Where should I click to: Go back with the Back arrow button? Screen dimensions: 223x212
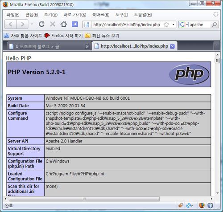click(11, 24)
